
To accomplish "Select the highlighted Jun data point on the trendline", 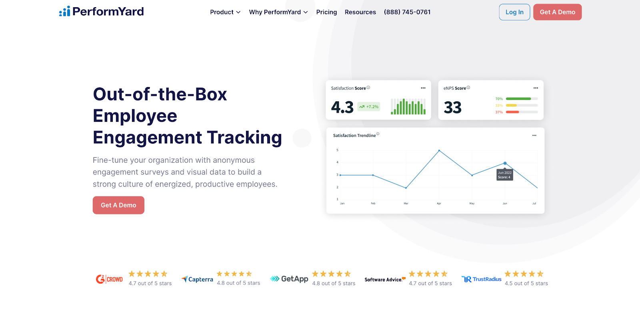I will point(505,163).
